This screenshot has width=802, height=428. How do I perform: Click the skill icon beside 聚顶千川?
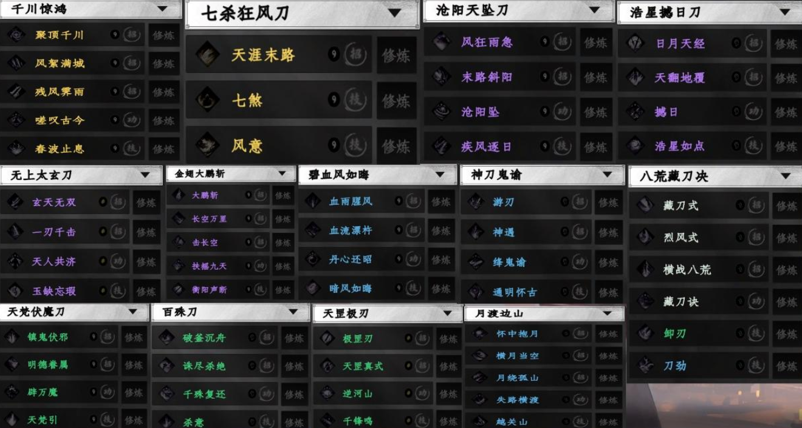pos(15,35)
